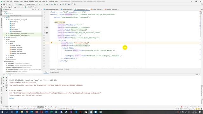Image resolution: width=203 pixels, height=114 pixels.
Task: Click the Profile app toolbar icon
Action: pyautogui.click(x=52, y=4)
